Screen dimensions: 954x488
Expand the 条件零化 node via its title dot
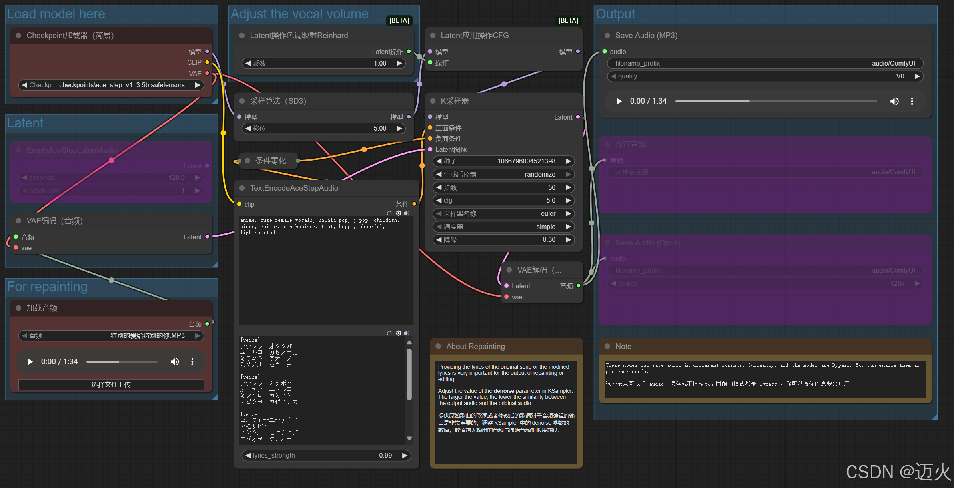point(247,161)
